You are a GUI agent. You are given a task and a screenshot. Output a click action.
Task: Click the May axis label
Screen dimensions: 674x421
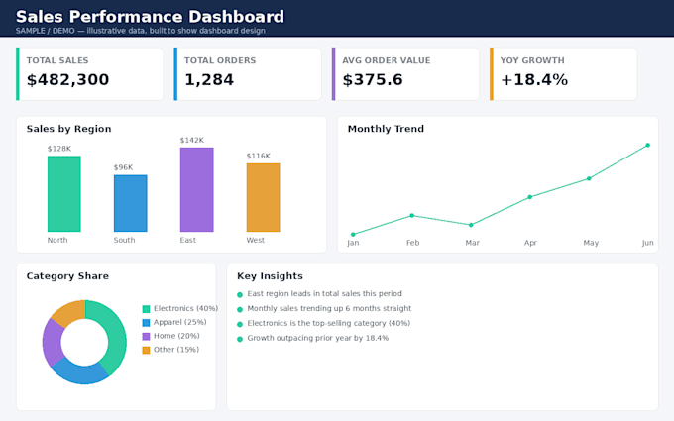[591, 243]
